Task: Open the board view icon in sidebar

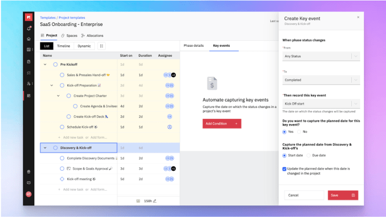Action: (x=29, y=50)
